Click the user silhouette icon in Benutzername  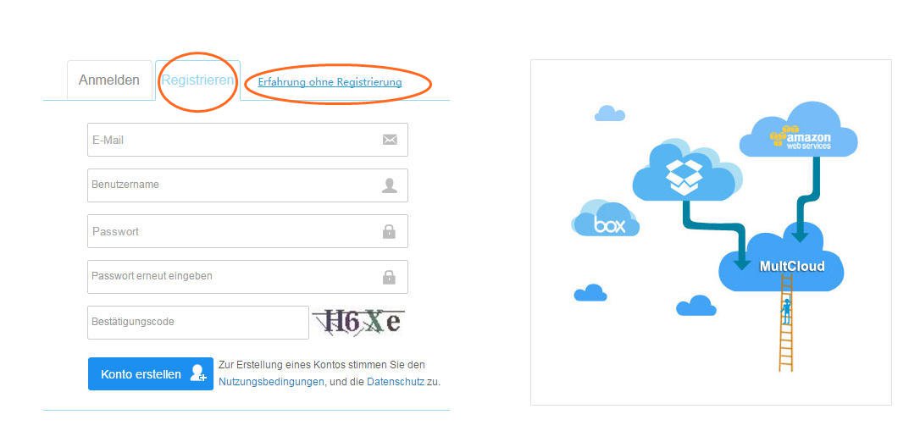390,185
